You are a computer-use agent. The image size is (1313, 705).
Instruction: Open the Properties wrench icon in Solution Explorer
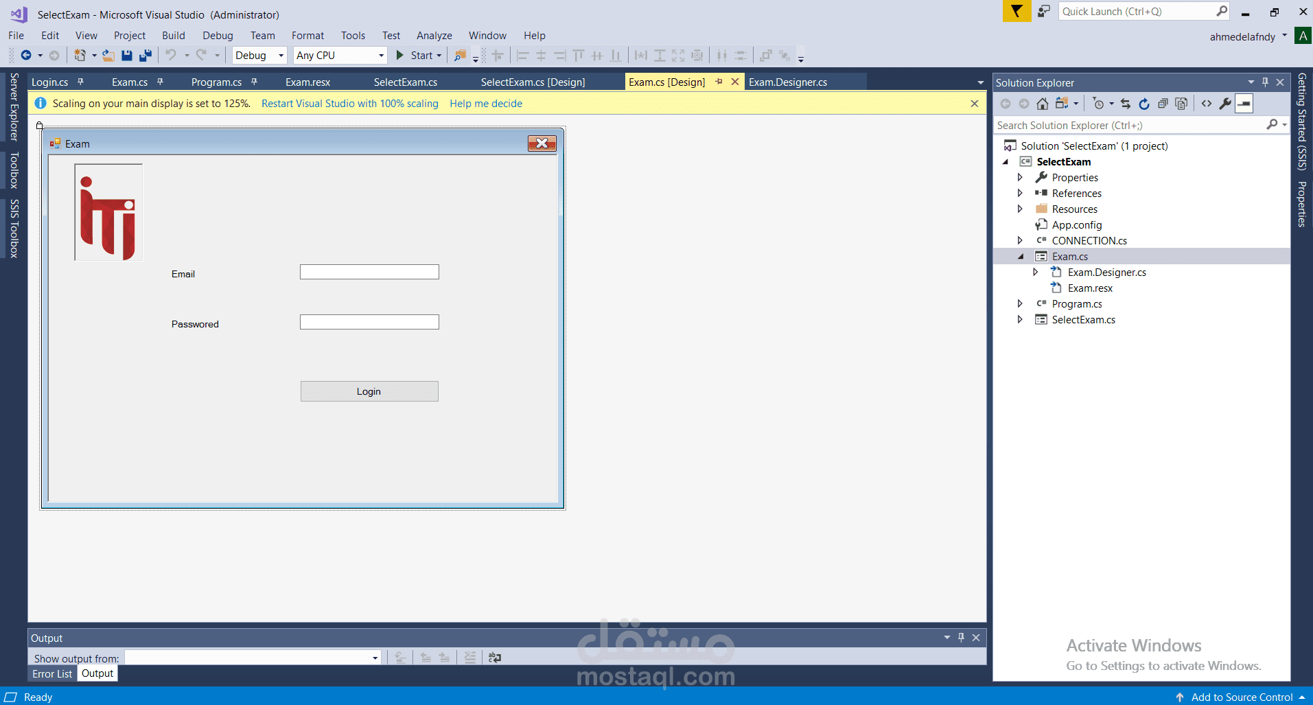tap(1225, 103)
